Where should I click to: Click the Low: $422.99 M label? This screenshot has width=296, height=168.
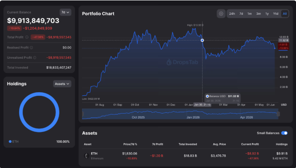coord(91,99)
